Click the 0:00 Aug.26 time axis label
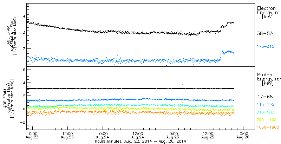 click(243, 135)
